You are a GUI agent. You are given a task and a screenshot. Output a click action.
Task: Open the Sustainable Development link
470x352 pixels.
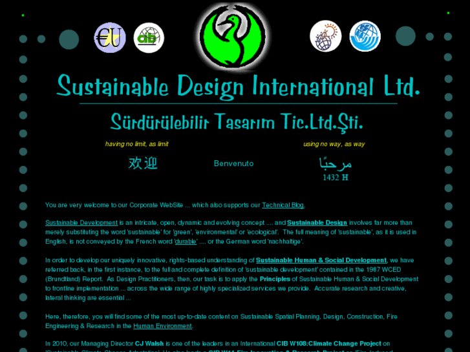point(81,223)
